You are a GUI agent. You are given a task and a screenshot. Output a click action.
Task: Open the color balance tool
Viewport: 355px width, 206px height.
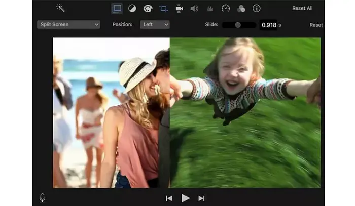(132, 8)
